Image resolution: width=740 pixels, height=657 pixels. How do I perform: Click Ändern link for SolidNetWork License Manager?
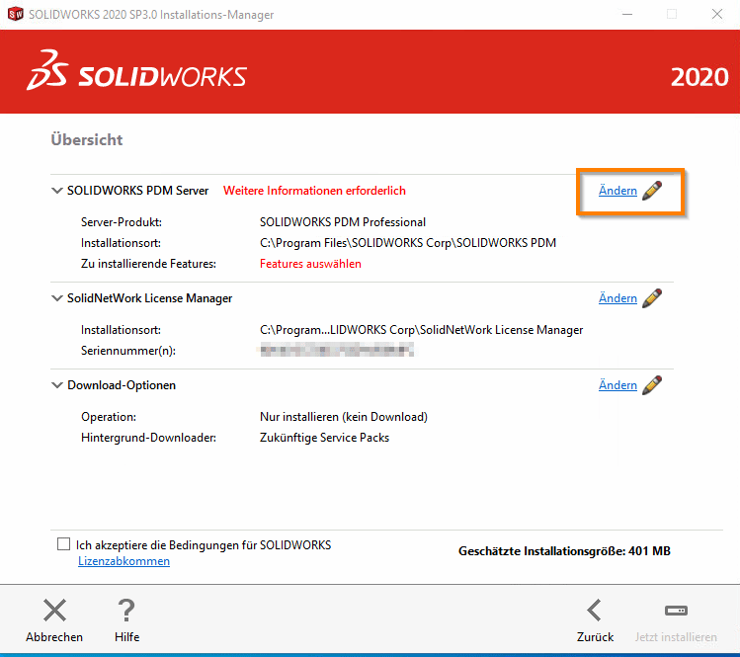617,298
